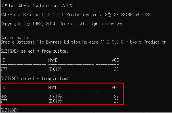
Task: Click the 조이쿵 name in first result table
Action: (55, 69)
